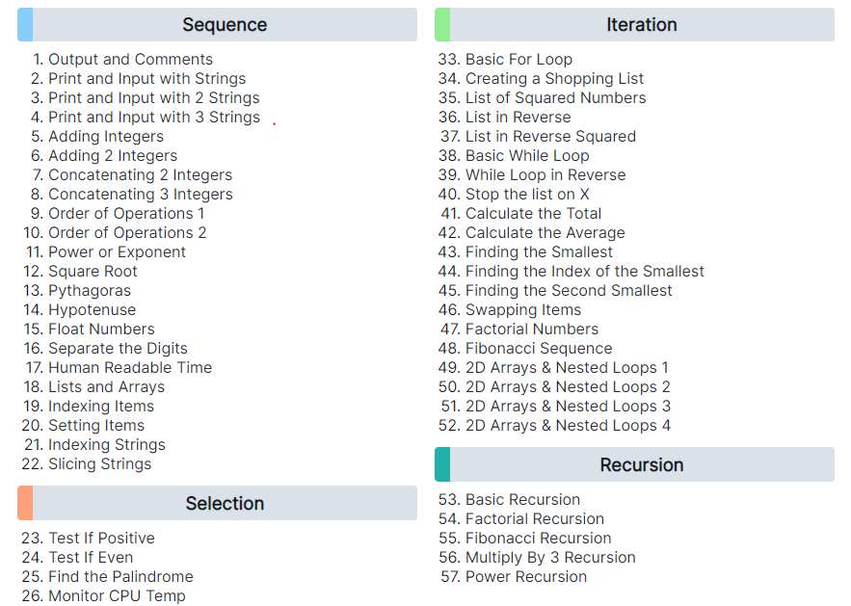Open Monitor CPU Temp exercise
This screenshot has width=851, height=606.
click(117, 595)
